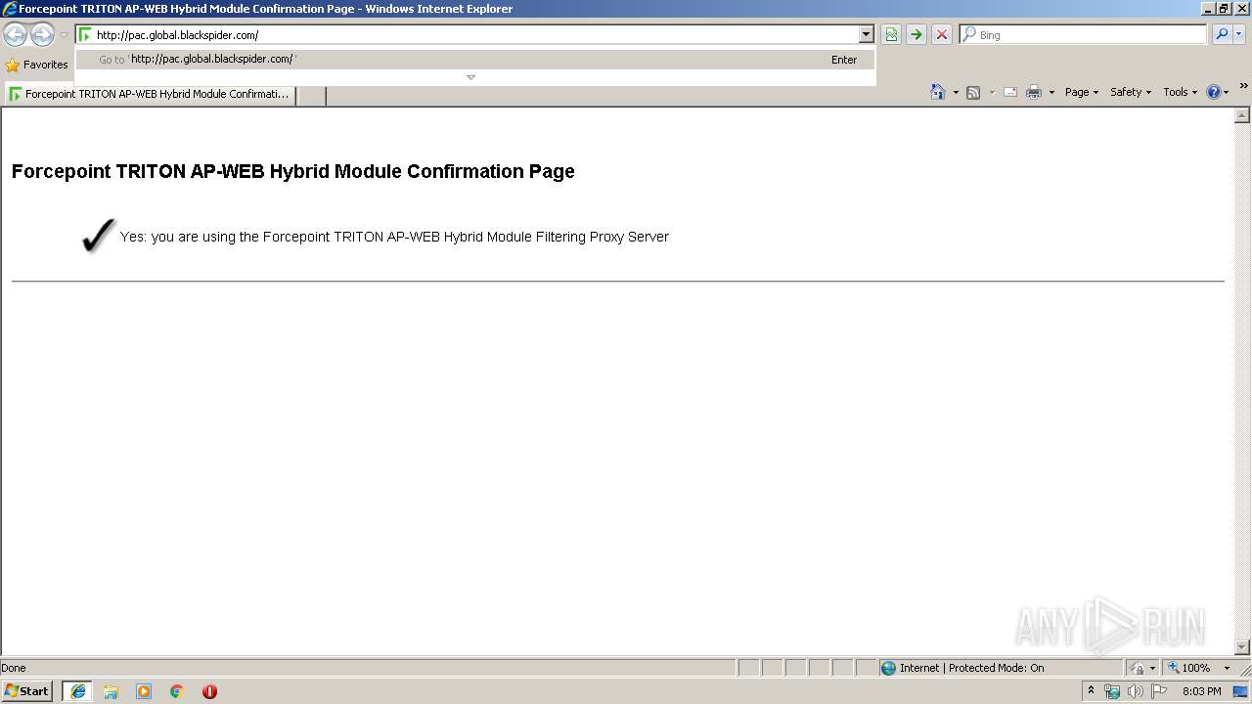The image size is (1252, 704).
Task: Click the browser Back arrow button
Action: point(15,35)
